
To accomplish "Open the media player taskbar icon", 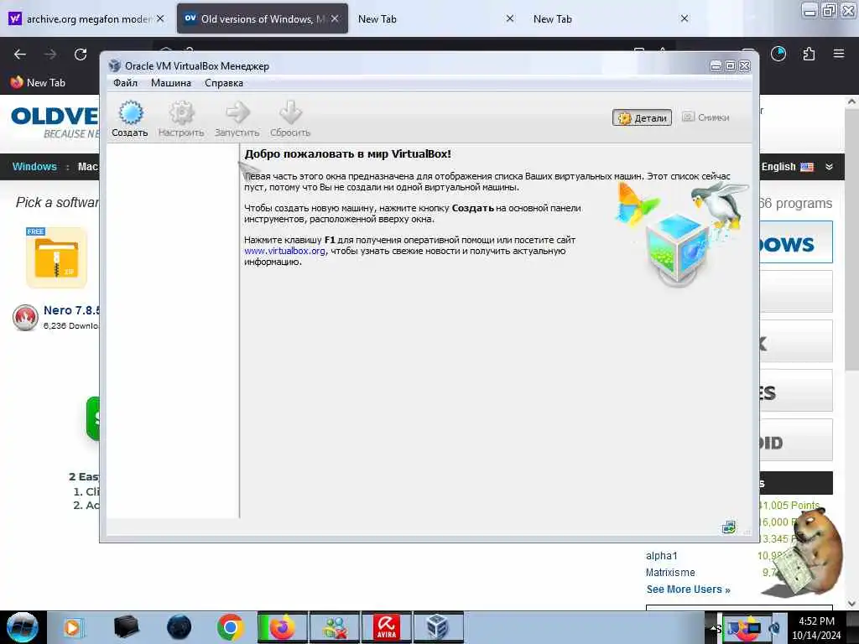I will pos(72,627).
